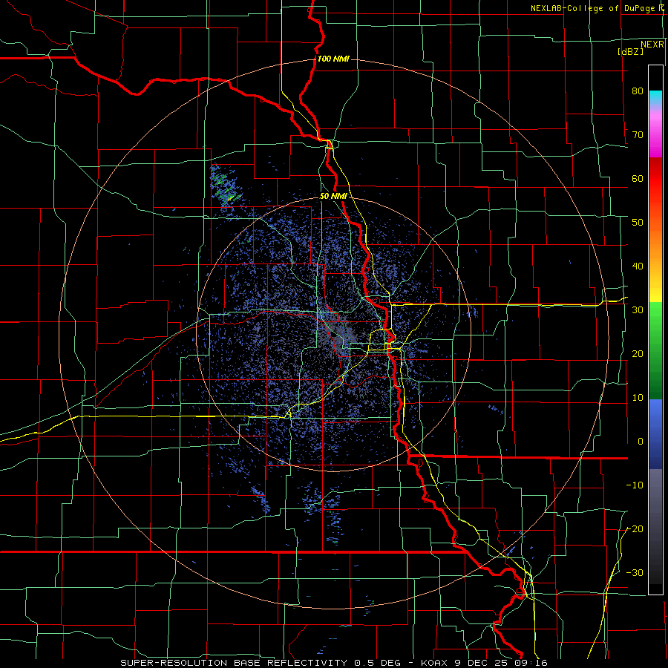Click the -10 value on the dBZ scale

click(x=635, y=485)
